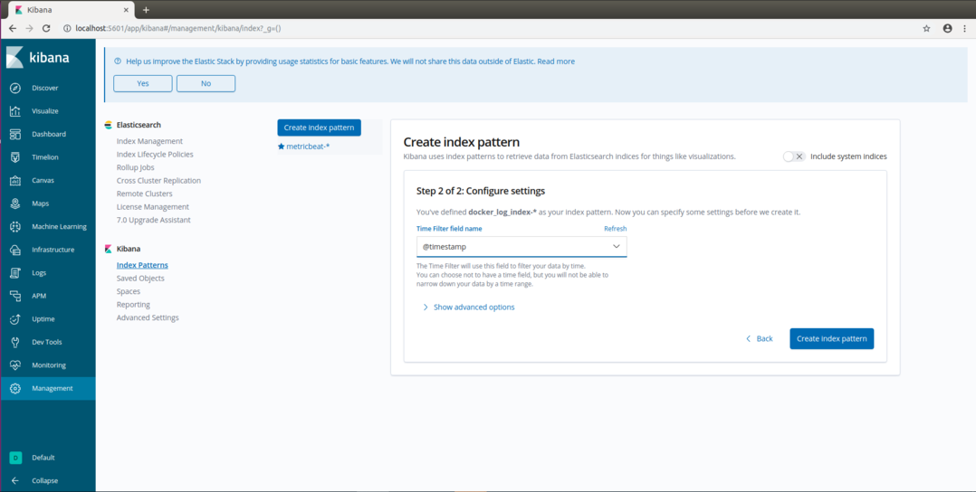The image size is (976, 492).
Task: Click Yes on usage statistics banner
Action: [x=142, y=83]
